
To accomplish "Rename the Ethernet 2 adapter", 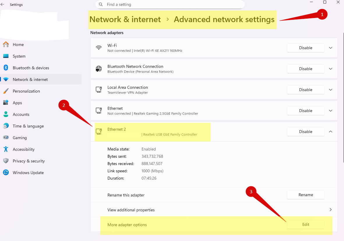I will [x=306, y=194].
